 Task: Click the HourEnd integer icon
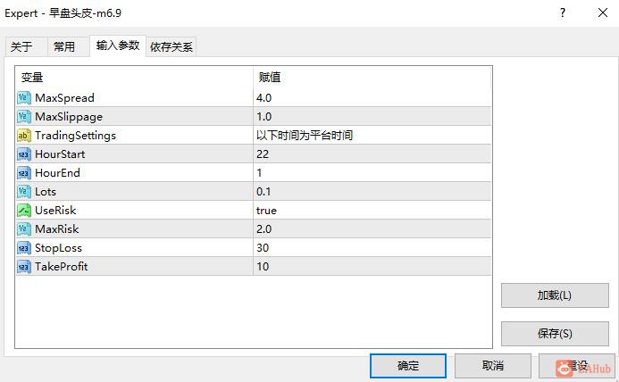24,173
